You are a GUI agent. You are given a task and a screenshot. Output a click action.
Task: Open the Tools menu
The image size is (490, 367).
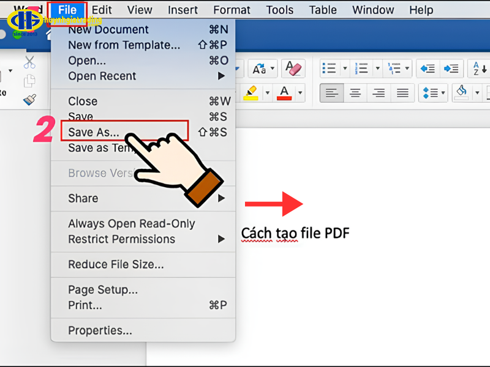pos(279,10)
